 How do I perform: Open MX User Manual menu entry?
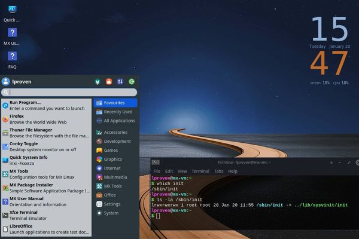[x=46, y=201]
